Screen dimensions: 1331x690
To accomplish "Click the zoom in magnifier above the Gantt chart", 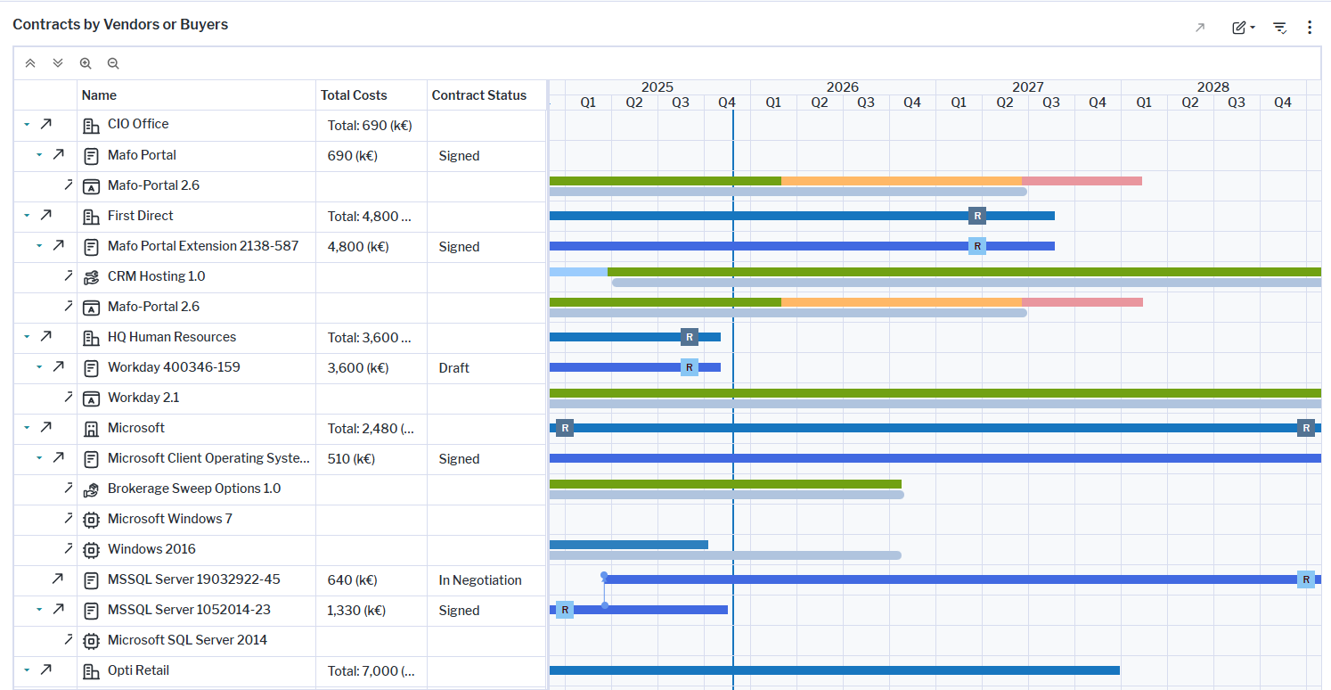I will pyautogui.click(x=86, y=63).
